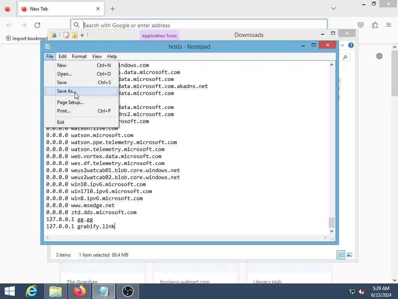Image resolution: width=398 pixels, height=299 pixels.
Task: Click the "win1710.ipv6.microsoft.com" line
Action: 99,192
